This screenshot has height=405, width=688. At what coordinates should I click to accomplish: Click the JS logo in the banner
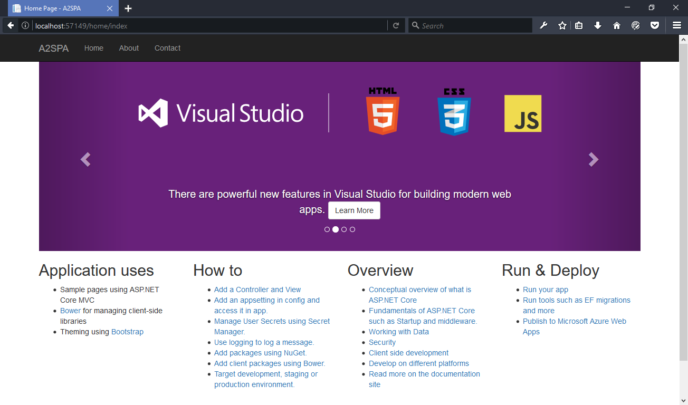pyautogui.click(x=523, y=113)
